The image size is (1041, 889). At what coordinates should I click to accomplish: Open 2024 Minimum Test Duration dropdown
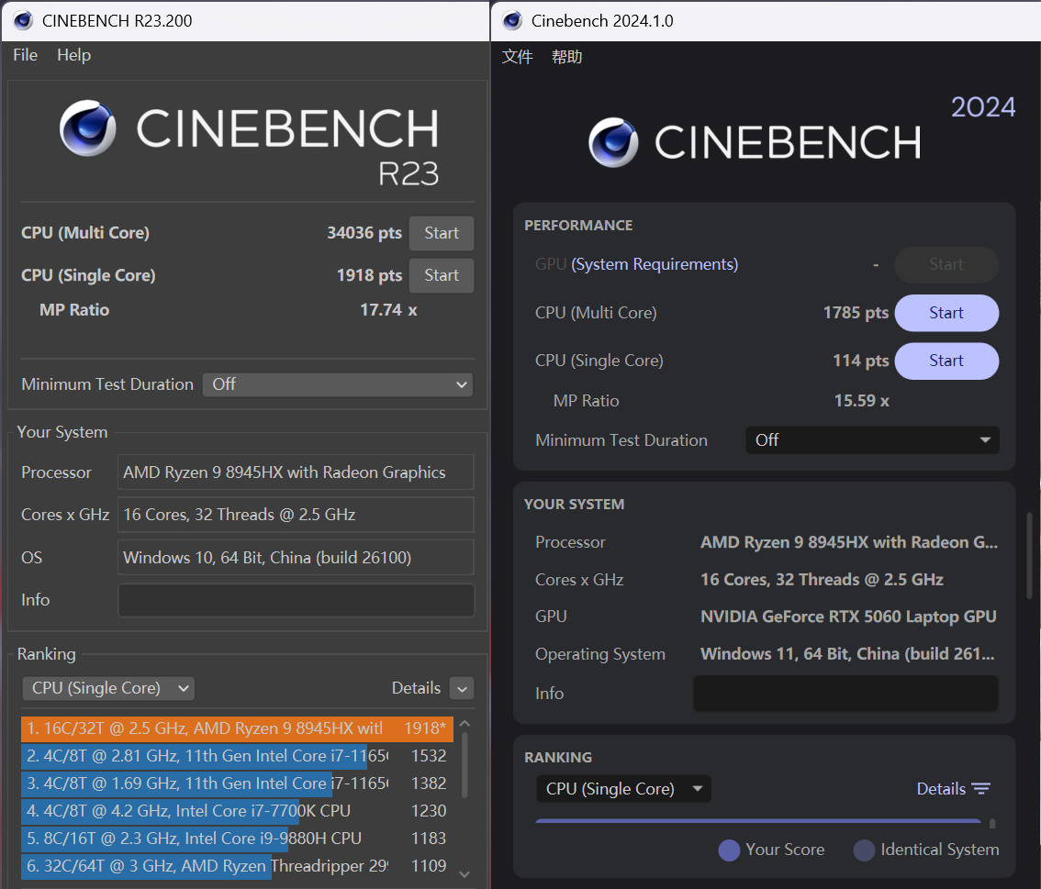(x=872, y=440)
